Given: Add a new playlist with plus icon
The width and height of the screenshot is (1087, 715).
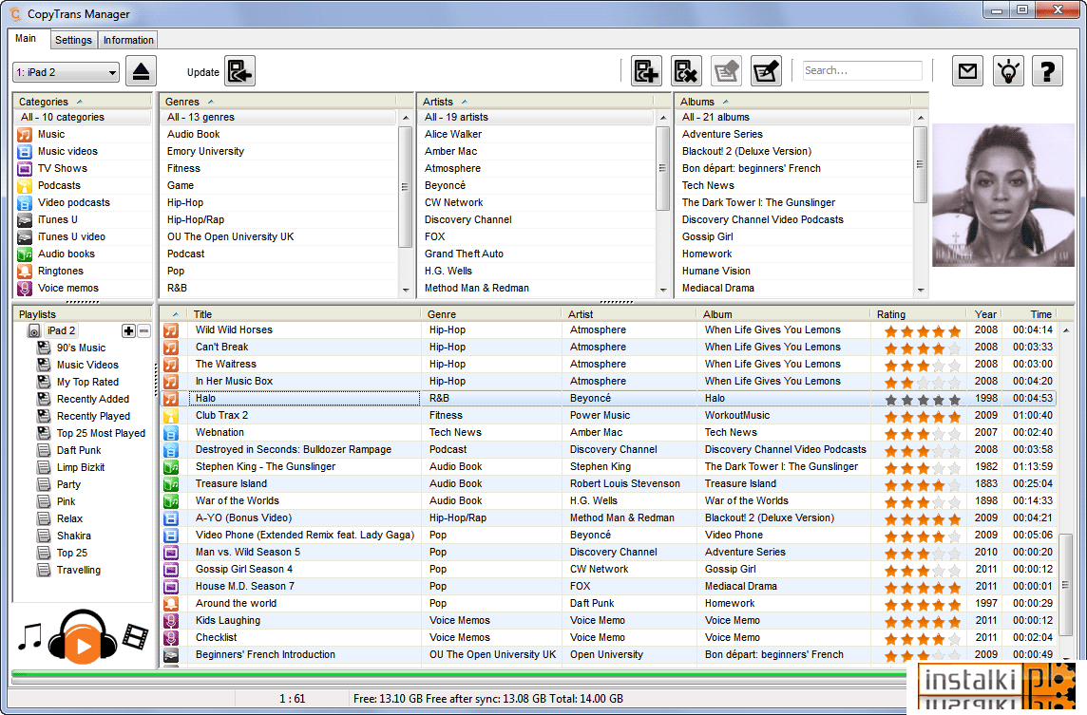Looking at the screenshot, I should click(128, 331).
